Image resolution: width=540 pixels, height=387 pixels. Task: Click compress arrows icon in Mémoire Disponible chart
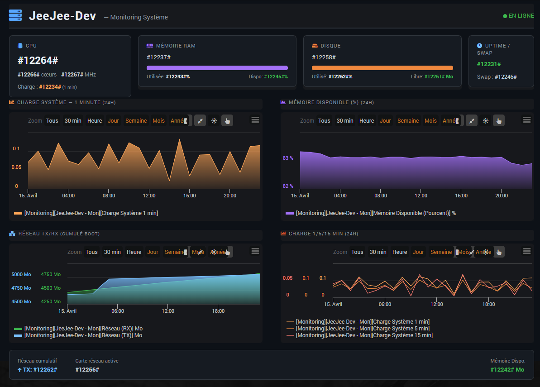(x=472, y=121)
